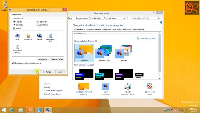The image size is (200, 113).
Task: Click the themes list scroll down arrow
Action: 160,78
